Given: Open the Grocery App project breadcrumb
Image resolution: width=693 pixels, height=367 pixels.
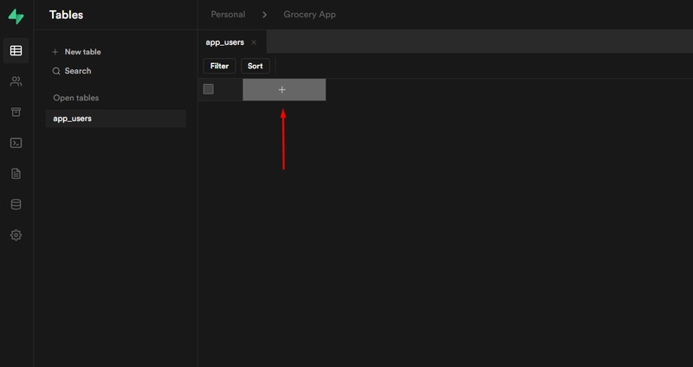Looking at the screenshot, I should pos(309,15).
